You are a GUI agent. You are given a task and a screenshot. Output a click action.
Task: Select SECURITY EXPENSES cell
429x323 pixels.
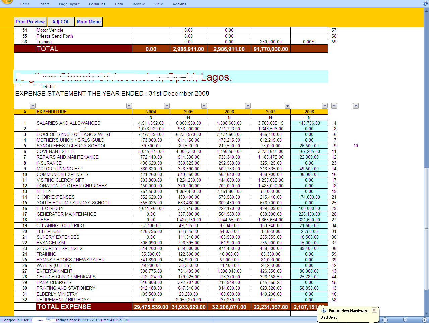[84, 248]
